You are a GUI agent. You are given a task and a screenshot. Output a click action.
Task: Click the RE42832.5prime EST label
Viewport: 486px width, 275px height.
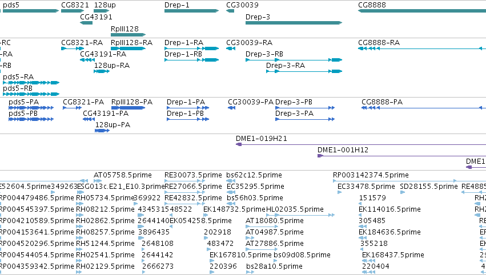[x=193, y=198]
